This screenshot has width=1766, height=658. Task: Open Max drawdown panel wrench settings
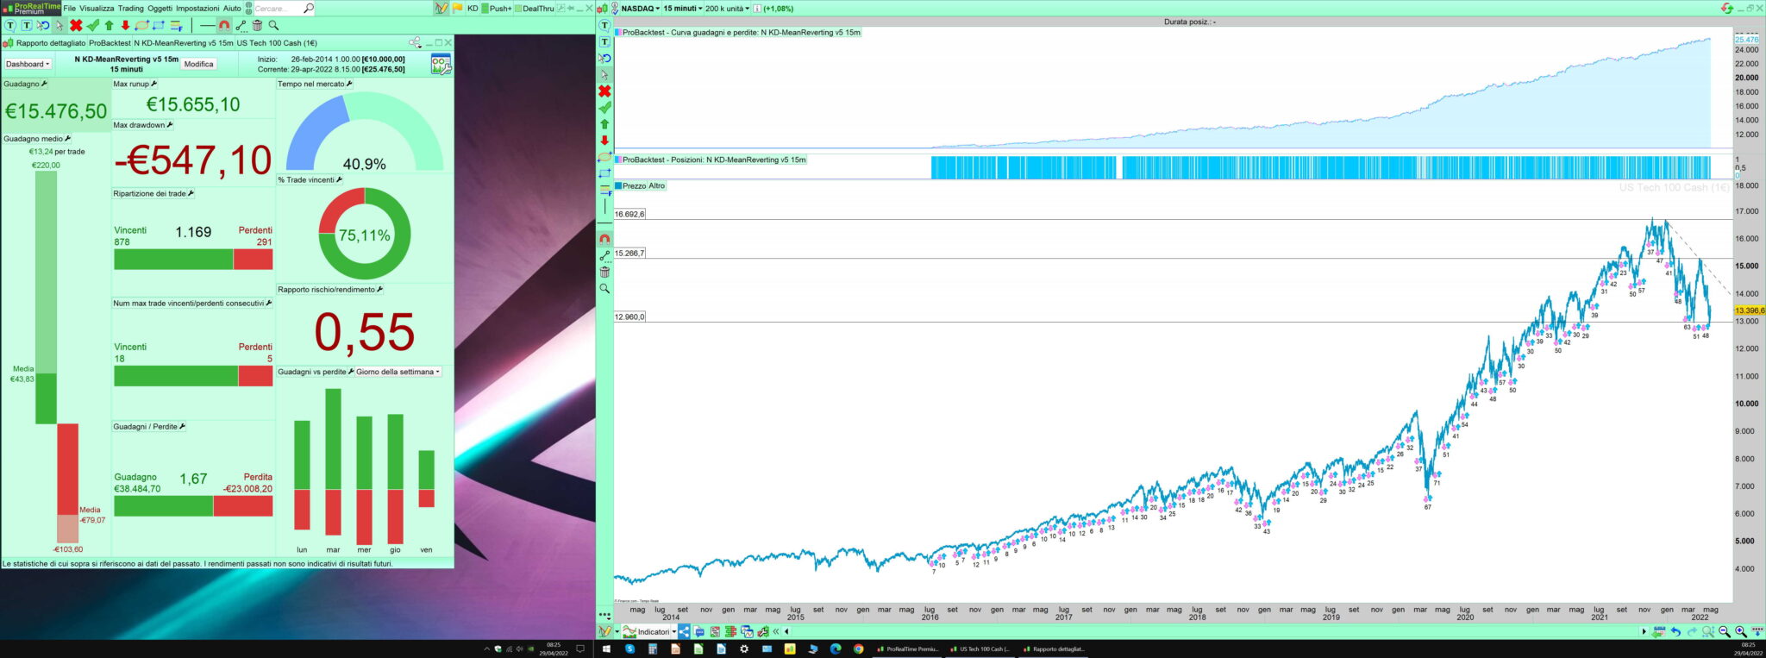(x=169, y=125)
